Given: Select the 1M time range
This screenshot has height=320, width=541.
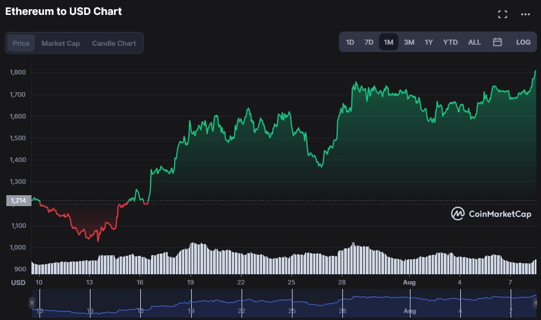Looking at the screenshot, I should 389,42.
